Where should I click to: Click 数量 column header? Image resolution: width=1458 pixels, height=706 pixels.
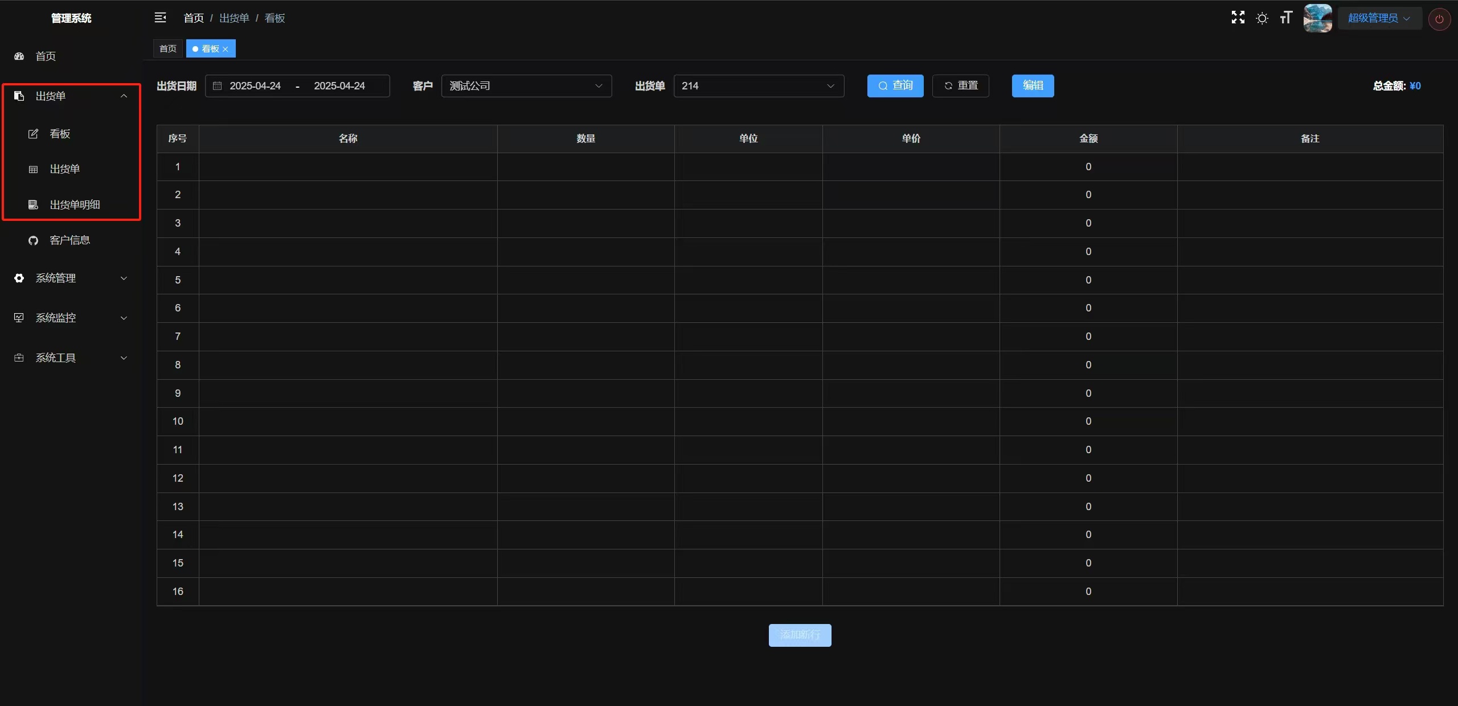click(x=585, y=138)
